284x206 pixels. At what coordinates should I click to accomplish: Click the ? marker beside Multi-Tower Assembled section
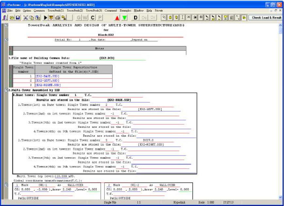click(x=6, y=90)
